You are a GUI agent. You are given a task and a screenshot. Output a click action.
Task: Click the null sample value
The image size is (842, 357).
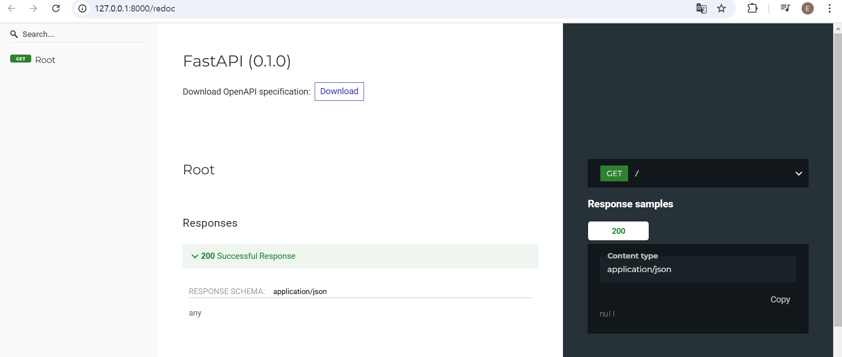coord(607,314)
